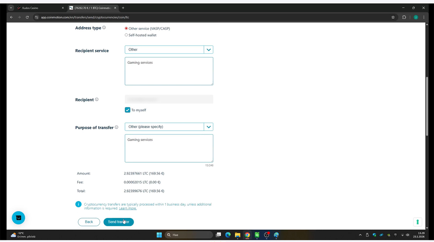
Task: Click the Address type info icon
Action: (104, 28)
